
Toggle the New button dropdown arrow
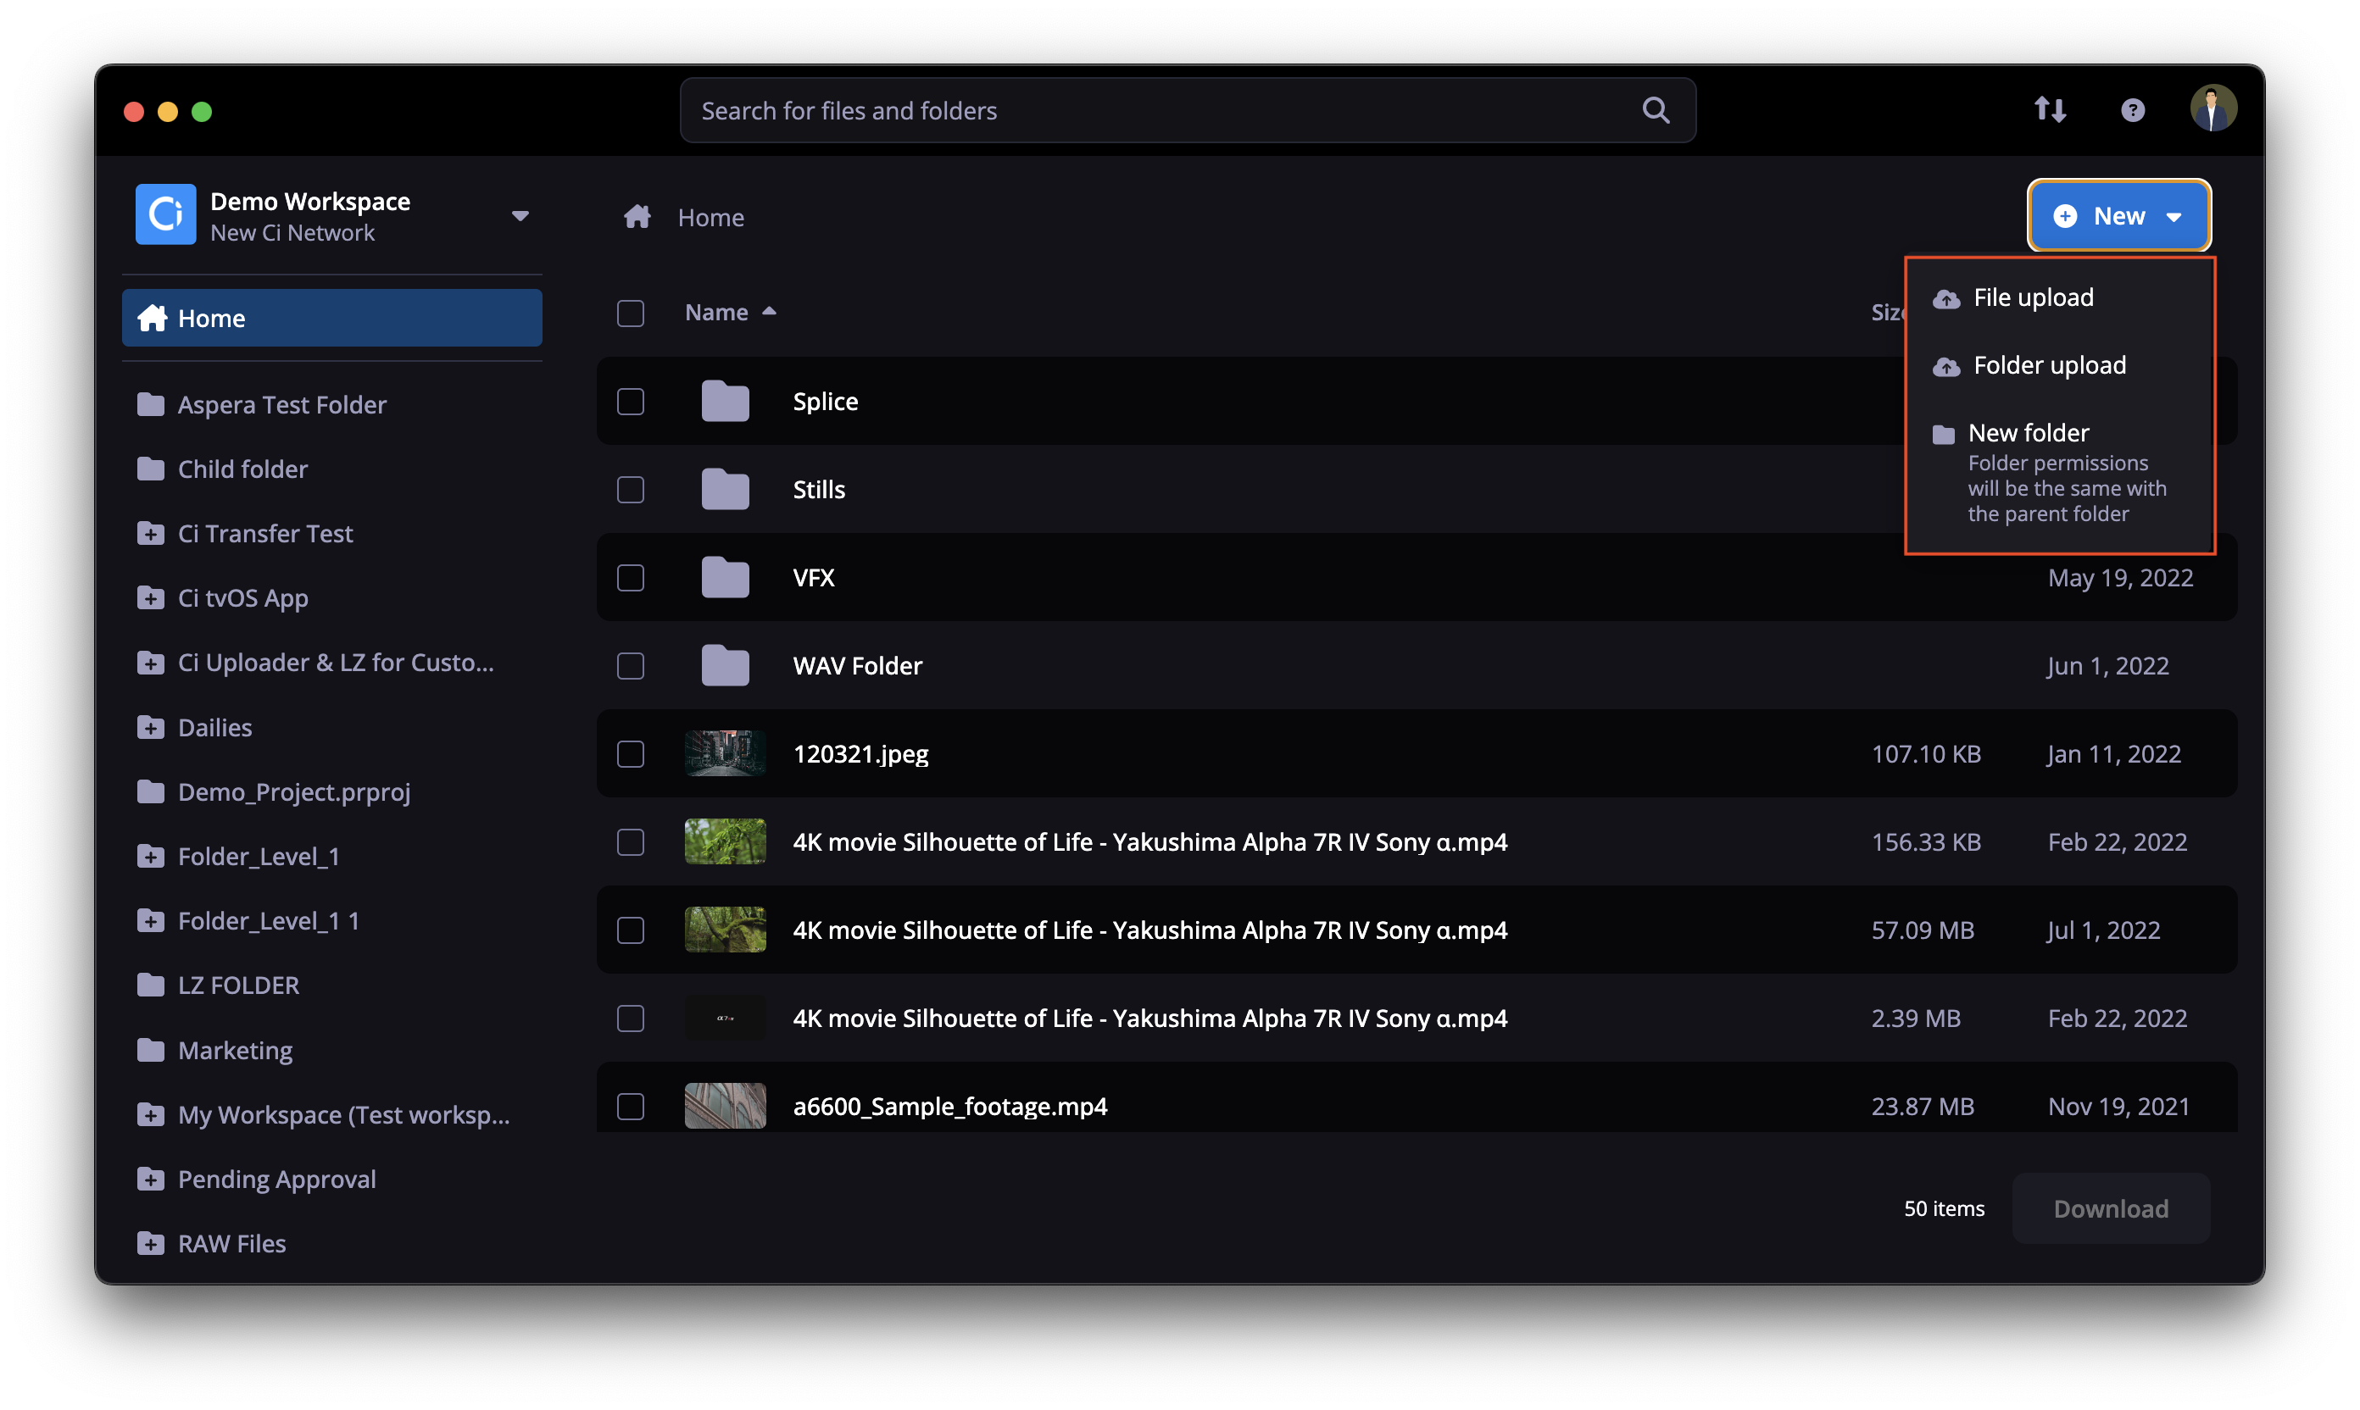point(2174,218)
